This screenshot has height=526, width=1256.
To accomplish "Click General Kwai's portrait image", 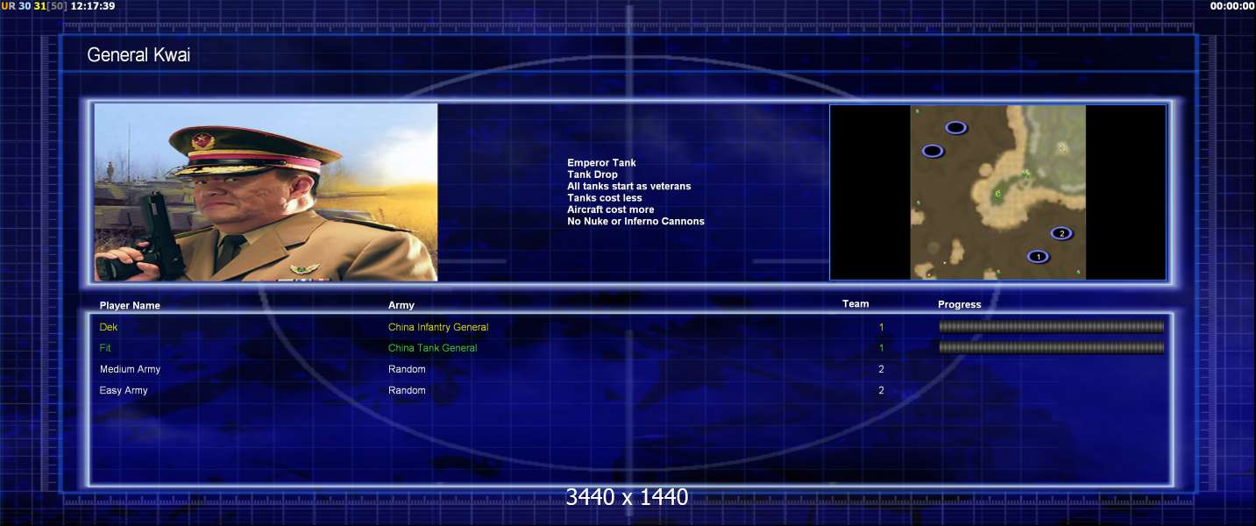I will pyautogui.click(x=266, y=192).
